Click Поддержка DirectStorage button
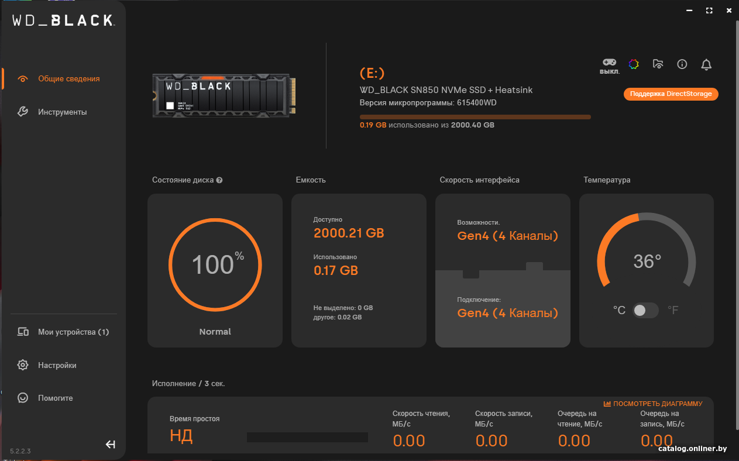 point(671,94)
